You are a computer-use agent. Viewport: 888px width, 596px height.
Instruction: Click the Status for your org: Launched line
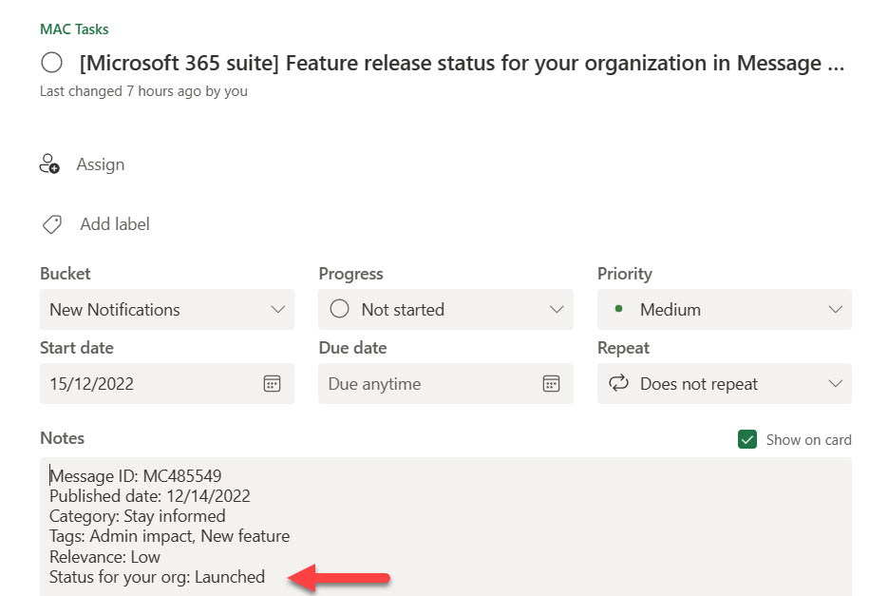[157, 577]
